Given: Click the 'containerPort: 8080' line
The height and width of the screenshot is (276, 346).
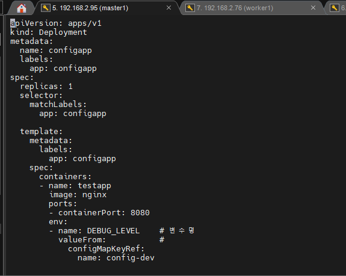Looking at the screenshot, I should (x=99, y=213).
